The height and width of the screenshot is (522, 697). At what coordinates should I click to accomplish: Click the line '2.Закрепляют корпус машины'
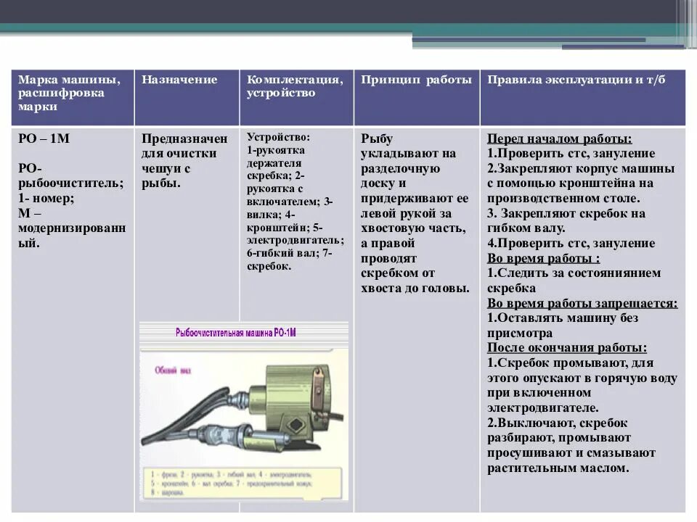(x=581, y=168)
